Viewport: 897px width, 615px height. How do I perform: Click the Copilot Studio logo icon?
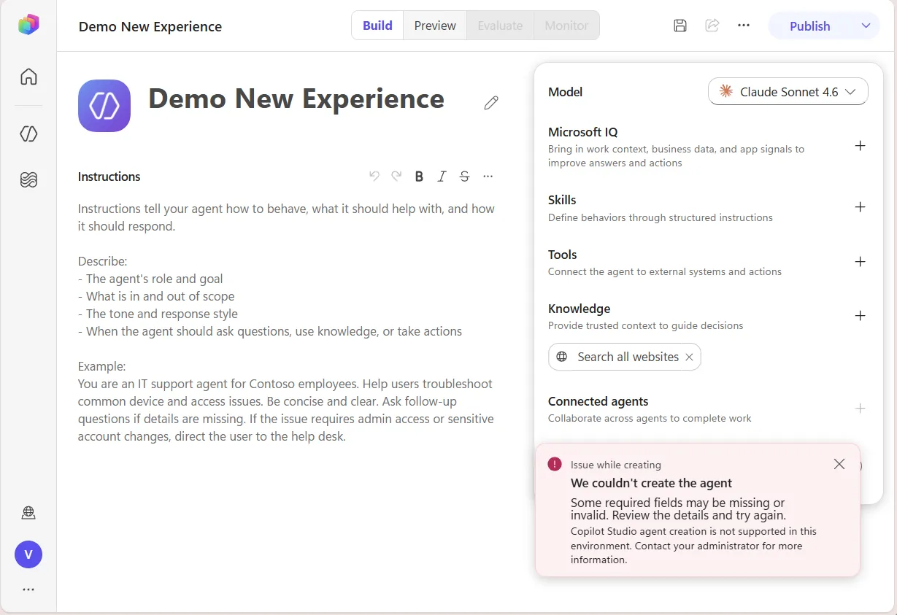(x=28, y=25)
